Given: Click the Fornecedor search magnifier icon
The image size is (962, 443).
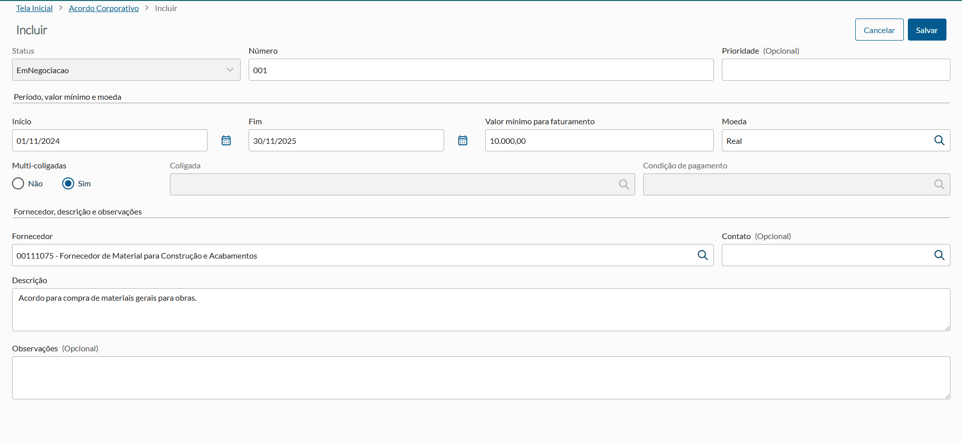Looking at the screenshot, I should (x=702, y=256).
